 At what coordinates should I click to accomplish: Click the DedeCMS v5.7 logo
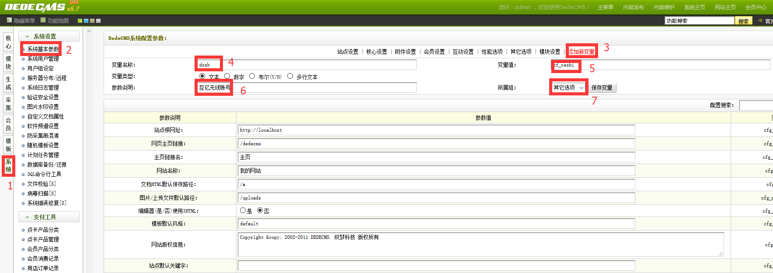[x=42, y=7]
